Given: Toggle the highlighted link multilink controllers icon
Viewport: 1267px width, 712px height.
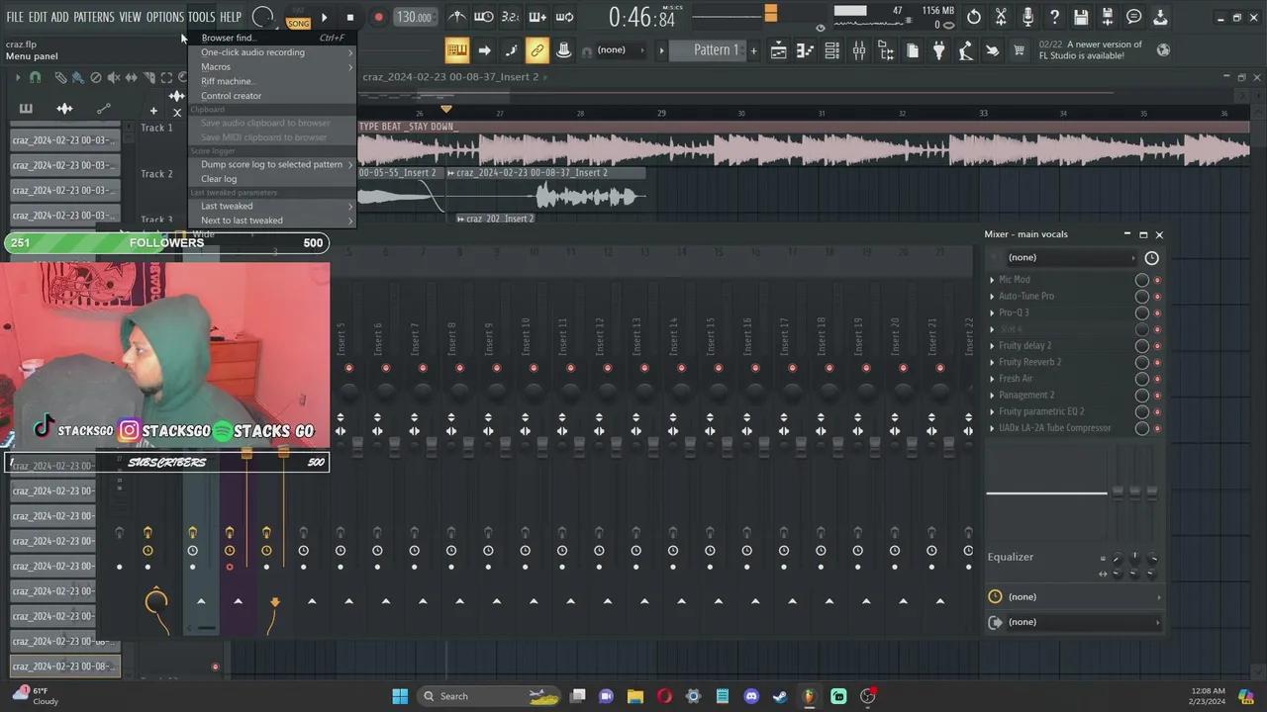Looking at the screenshot, I should [x=537, y=50].
